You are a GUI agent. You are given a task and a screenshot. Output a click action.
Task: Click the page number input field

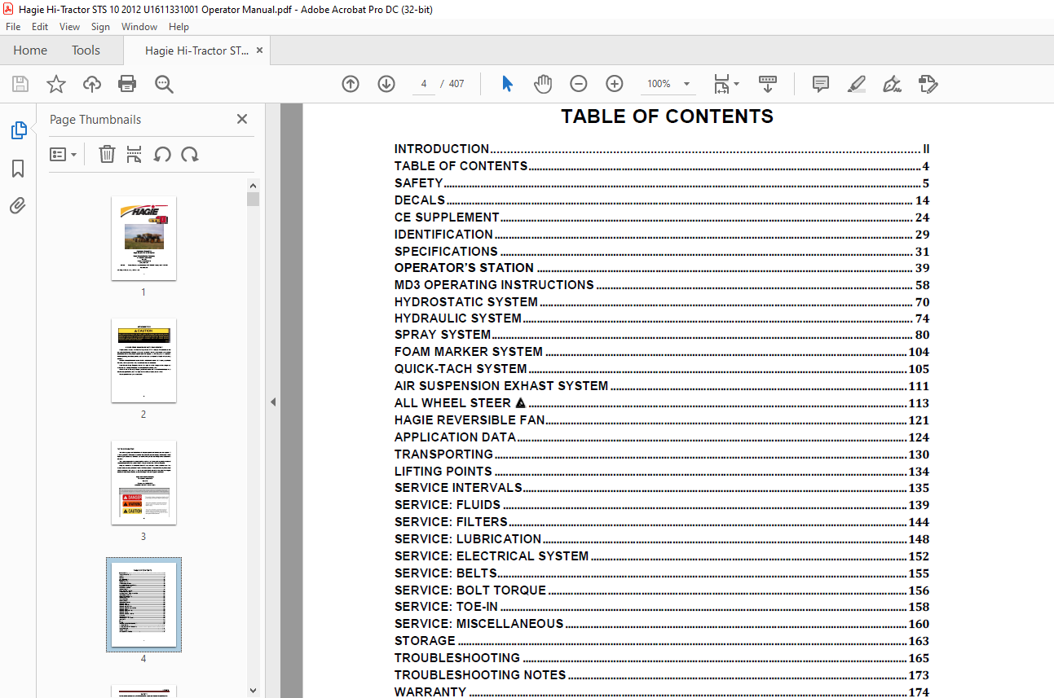[x=424, y=84]
